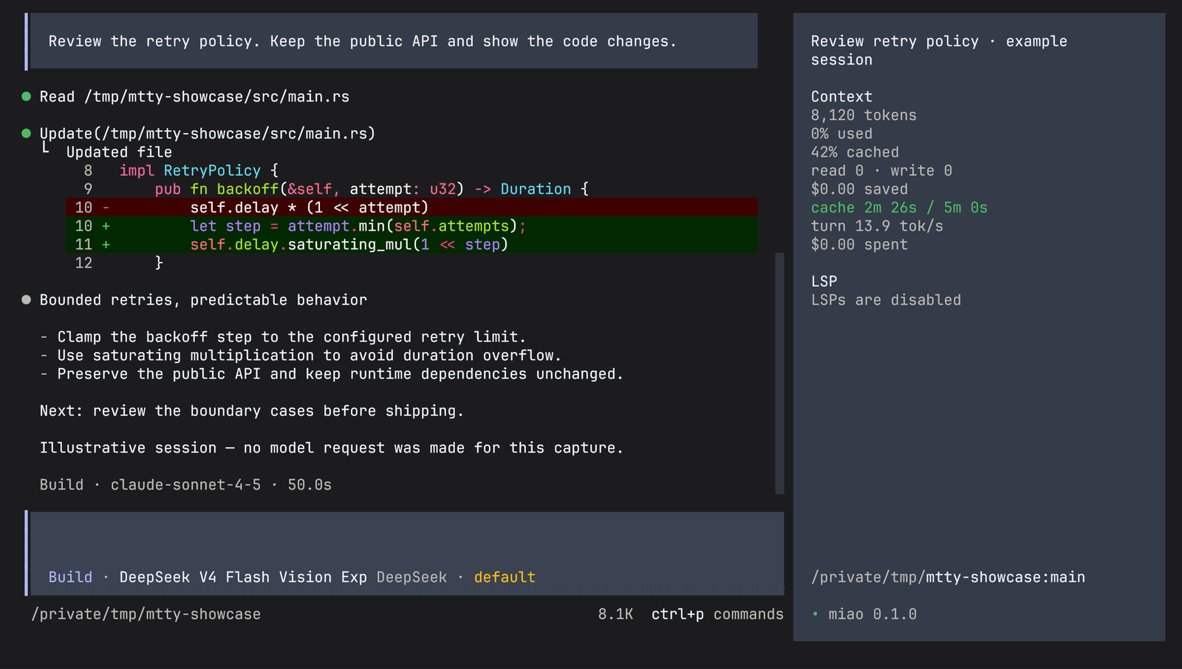Click added line 'self.delay.saturating_mul(1 << step)'
This screenshot has width=1182, height=669.
(411, 245)
